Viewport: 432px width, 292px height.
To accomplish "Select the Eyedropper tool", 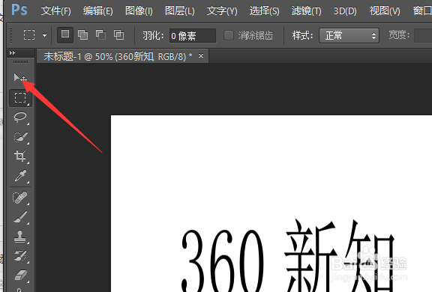I will pos(20,176).
